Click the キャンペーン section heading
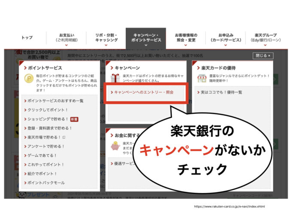292x219 pixels. (127, 68)
